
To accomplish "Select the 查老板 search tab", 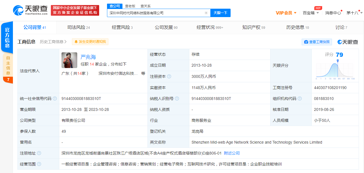I will tap(130, 6).
